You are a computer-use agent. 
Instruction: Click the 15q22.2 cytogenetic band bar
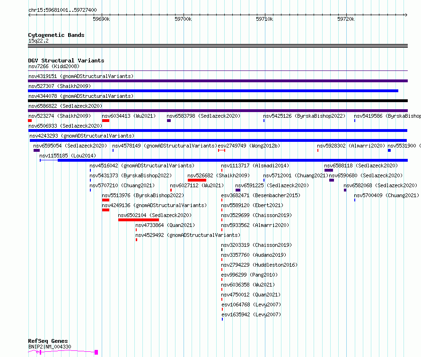(x=218, y=46)
